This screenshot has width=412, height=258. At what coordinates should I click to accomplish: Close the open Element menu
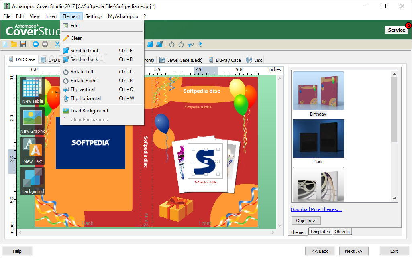click(71, 16)
